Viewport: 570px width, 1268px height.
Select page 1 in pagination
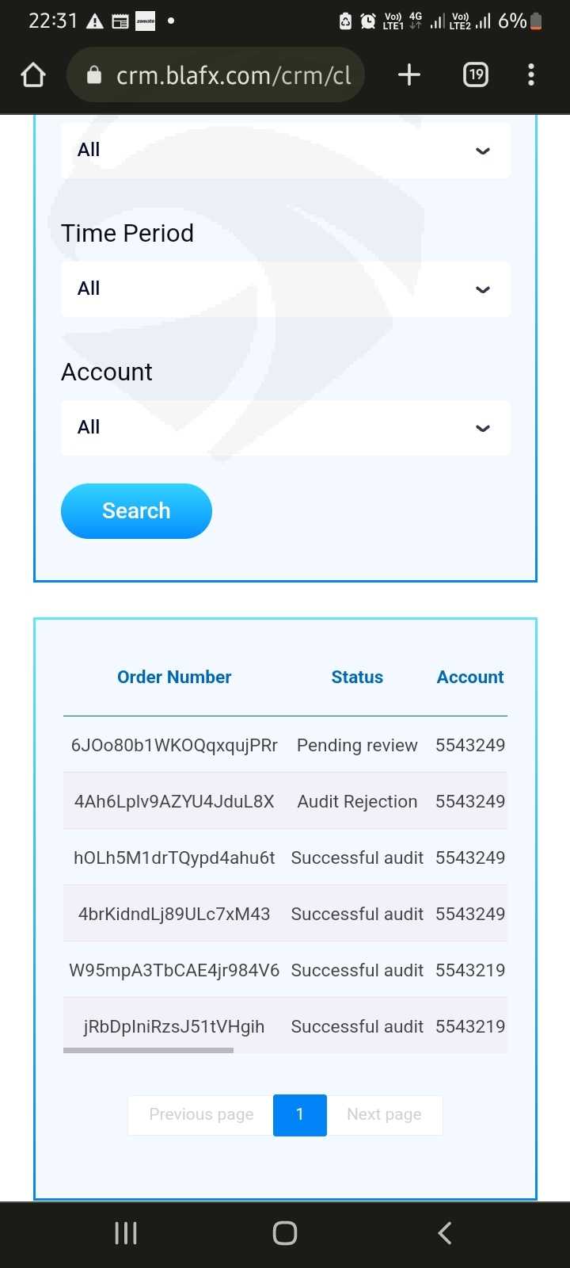tap(299, 1115)
